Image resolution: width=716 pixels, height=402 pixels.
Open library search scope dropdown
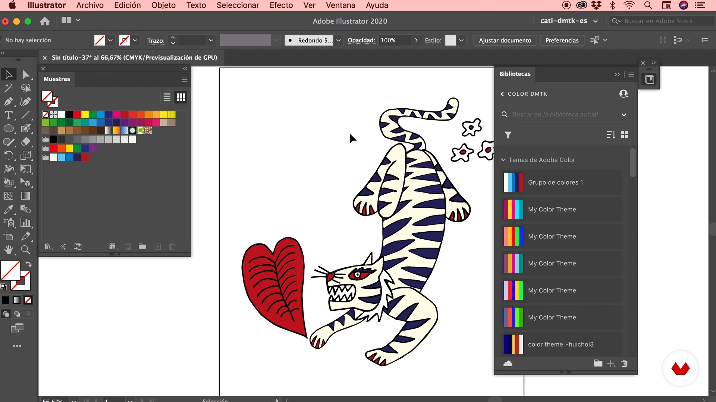624,115
